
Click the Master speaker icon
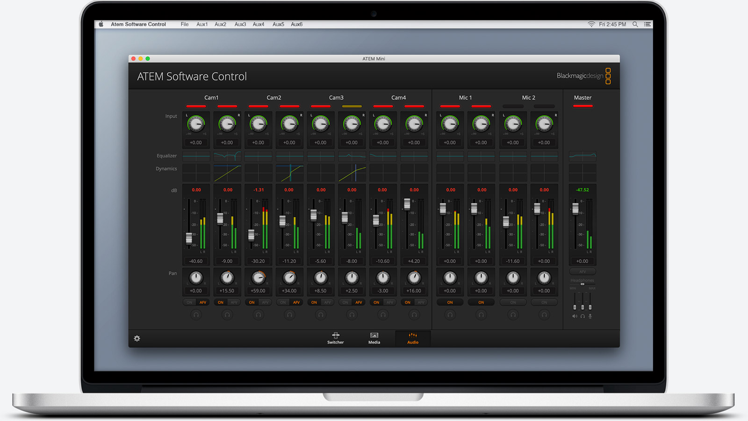[x=575, y=316]
